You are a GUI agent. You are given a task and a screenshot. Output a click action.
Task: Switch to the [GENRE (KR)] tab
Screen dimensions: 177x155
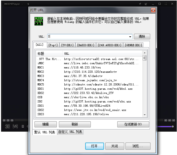click(133, 45)
